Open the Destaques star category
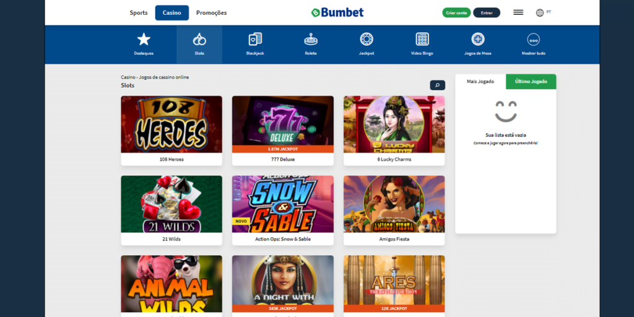The image size is (634, 317). click(x=144, y=39)
